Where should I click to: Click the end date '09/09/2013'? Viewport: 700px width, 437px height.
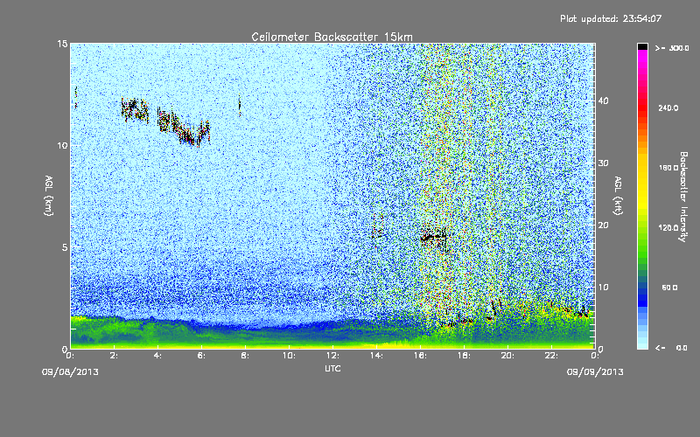pos(595,372)
